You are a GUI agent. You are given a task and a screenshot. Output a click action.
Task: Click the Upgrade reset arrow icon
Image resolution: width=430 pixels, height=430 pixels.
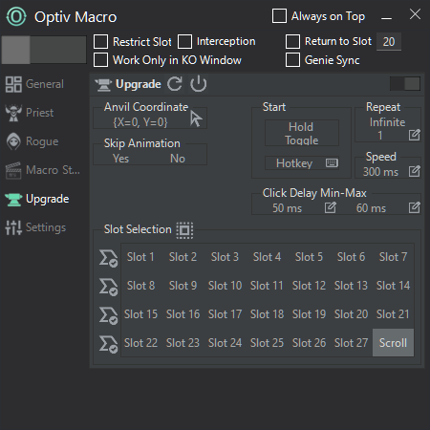(175, 84)
